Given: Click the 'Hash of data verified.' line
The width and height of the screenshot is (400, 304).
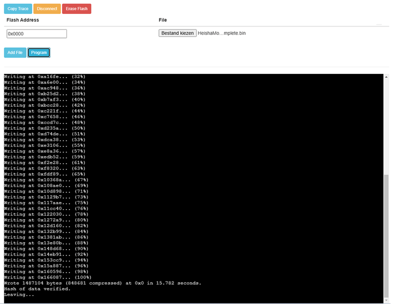Looking at the screenshot, I should 37,289.
